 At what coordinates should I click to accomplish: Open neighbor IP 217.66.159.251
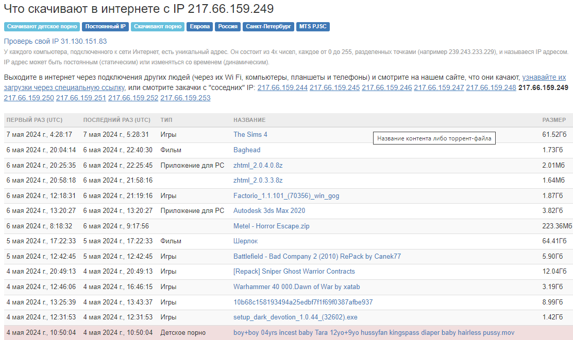click(x=81, y=98)
